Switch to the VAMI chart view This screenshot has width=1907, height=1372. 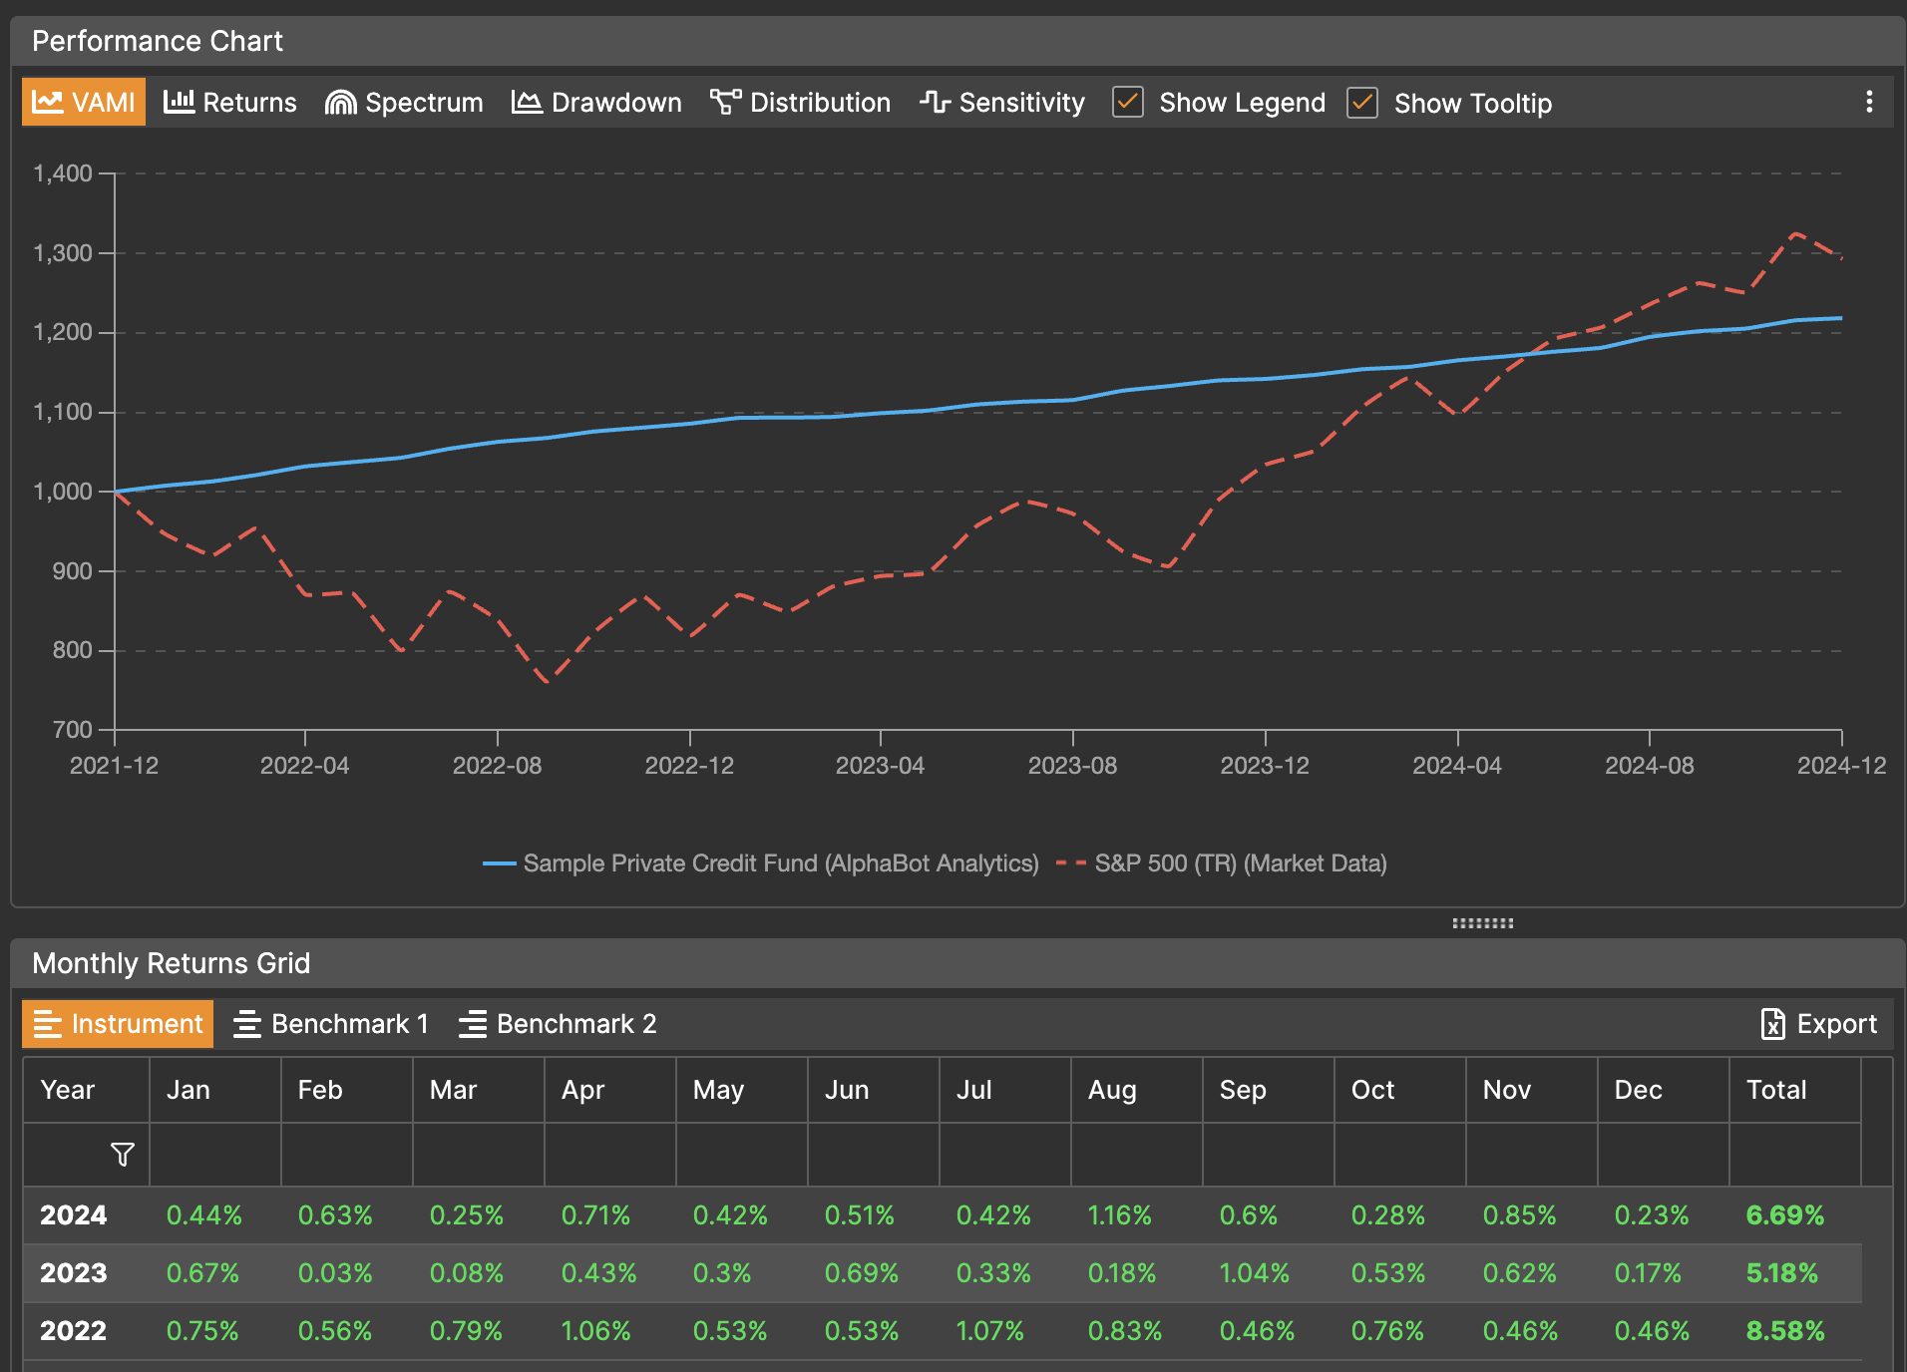coord(84,103)
